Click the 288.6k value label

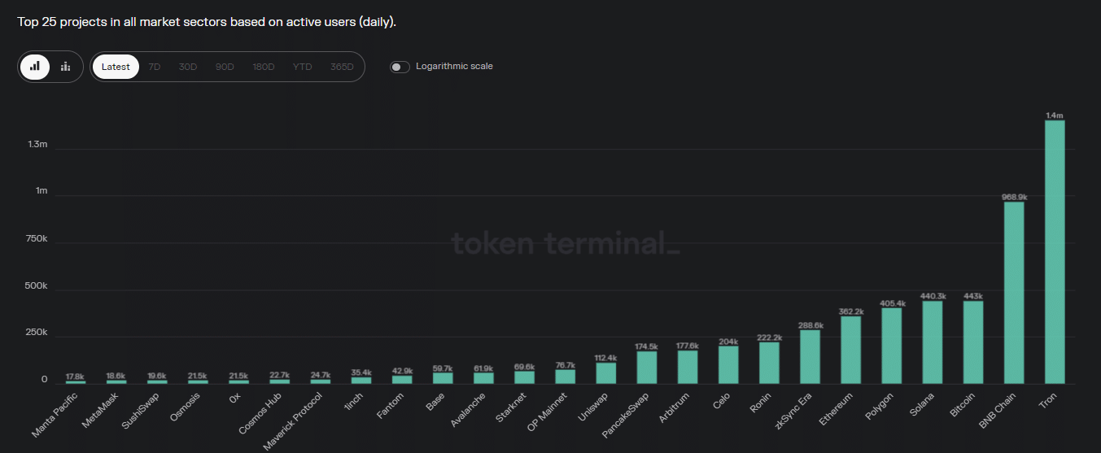(x=810, y=325)
